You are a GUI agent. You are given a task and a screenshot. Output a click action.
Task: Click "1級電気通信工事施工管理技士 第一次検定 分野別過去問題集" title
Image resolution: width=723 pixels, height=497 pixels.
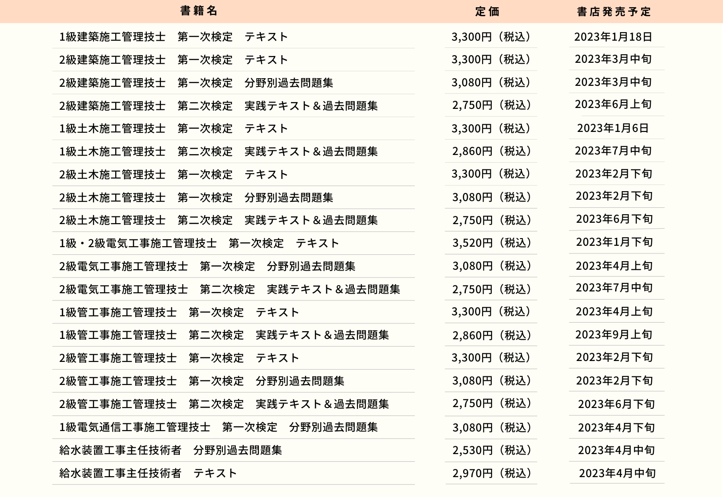click(x=219, y=427)
